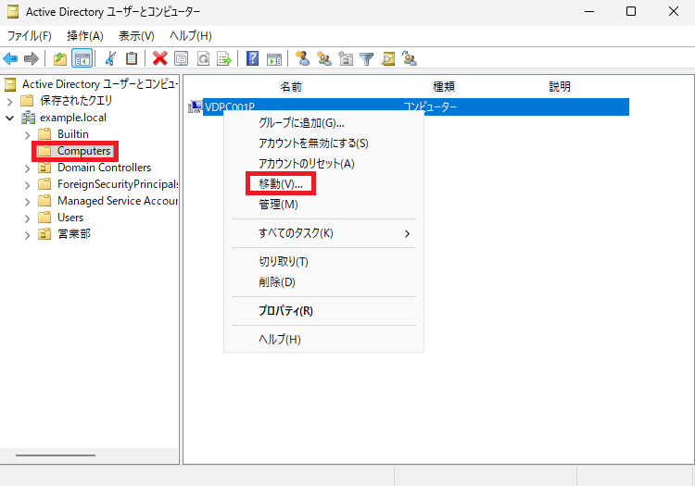The image size is (695, 486).
Task: Expand the Managed Service Accounts node
Action: [28, 202]
